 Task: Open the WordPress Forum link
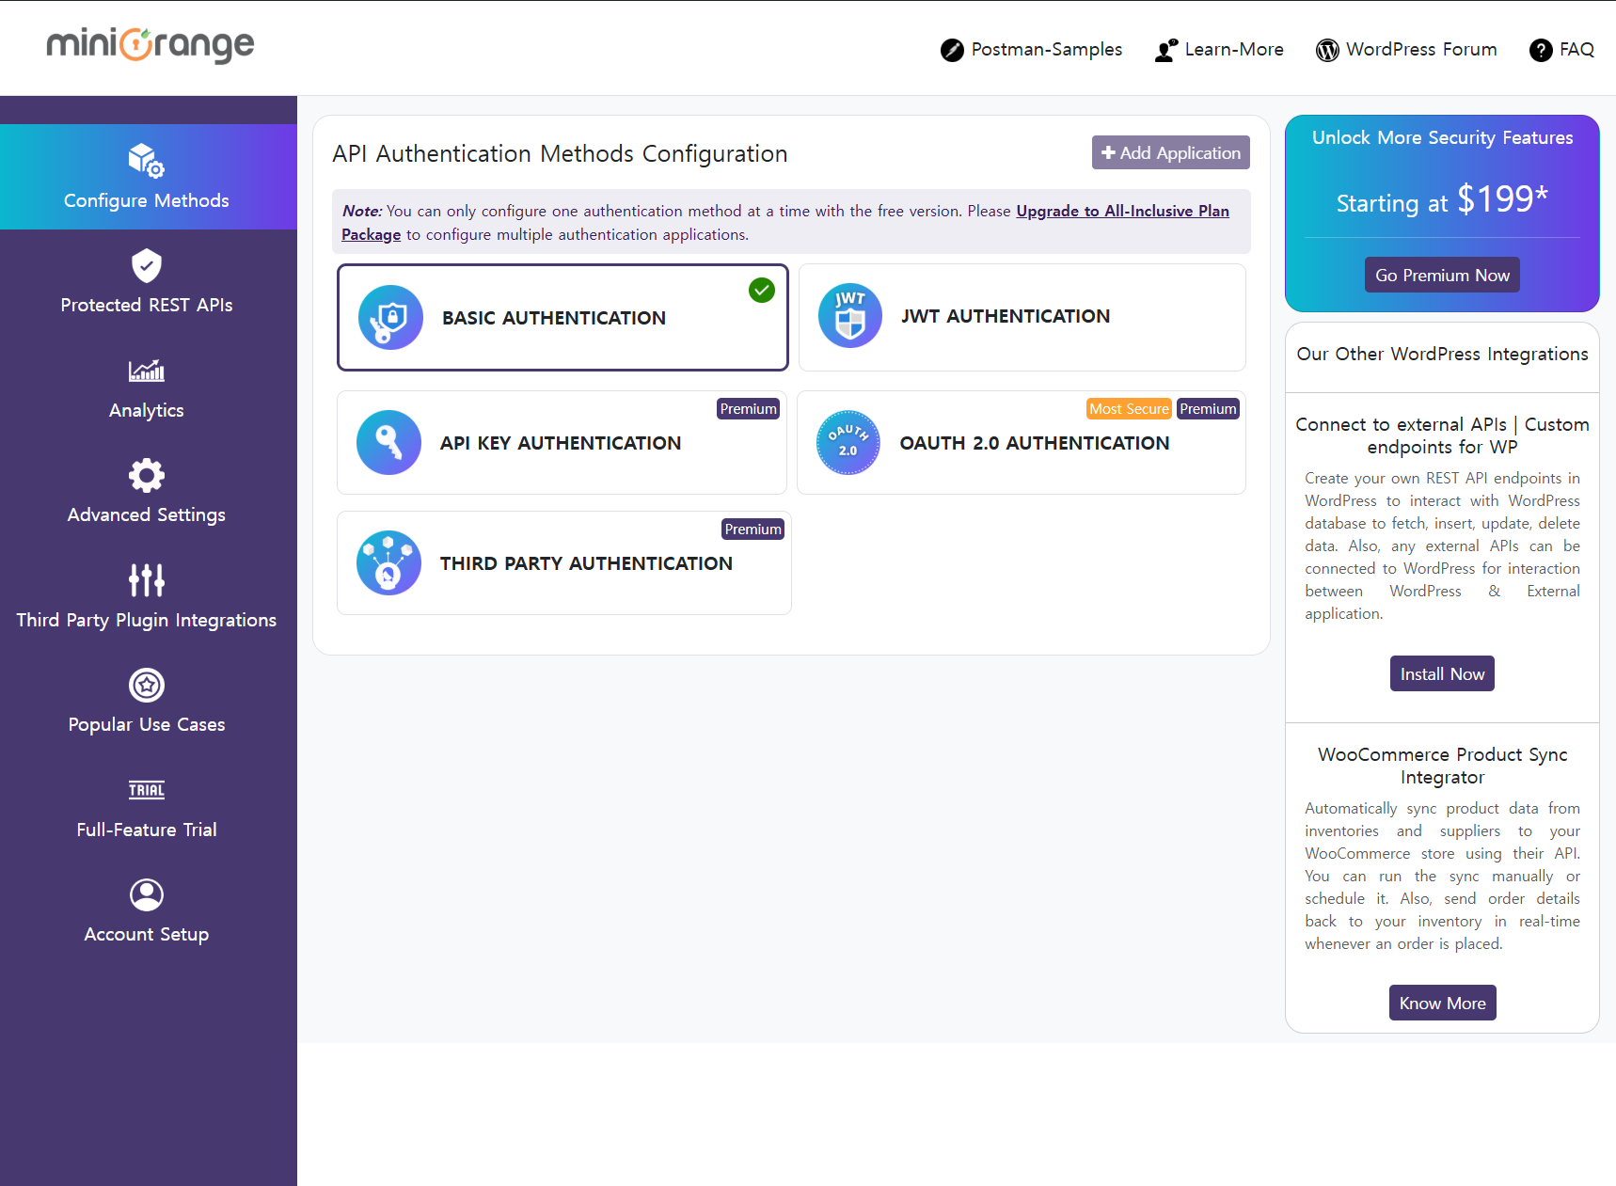(1406, 50)
